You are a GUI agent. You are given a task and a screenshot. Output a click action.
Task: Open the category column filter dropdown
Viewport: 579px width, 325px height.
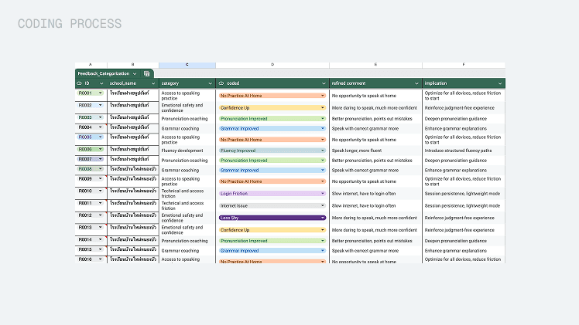210,83
